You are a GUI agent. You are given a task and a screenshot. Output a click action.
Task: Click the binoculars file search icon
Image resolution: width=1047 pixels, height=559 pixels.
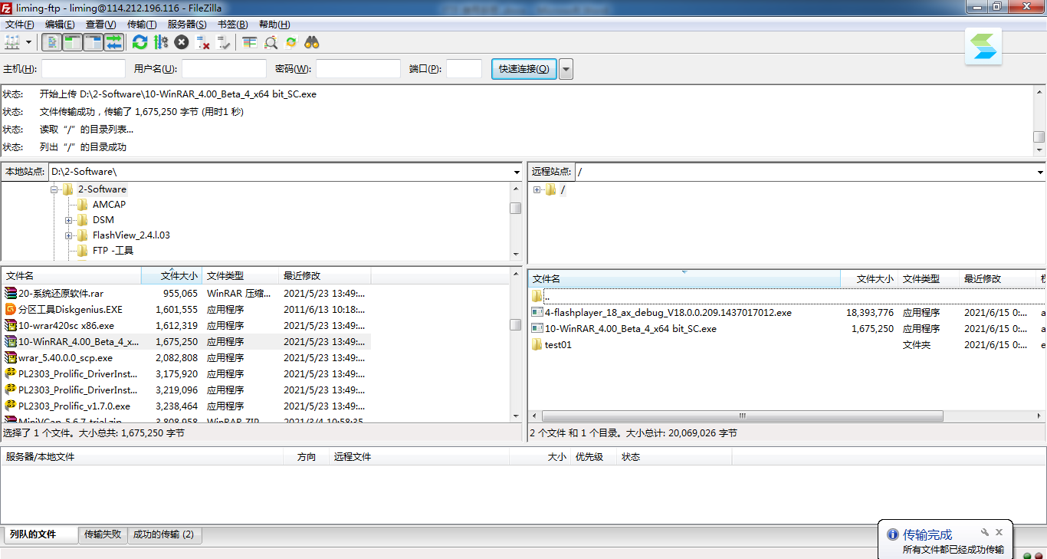pyautogui.click(x=312, y=42)
